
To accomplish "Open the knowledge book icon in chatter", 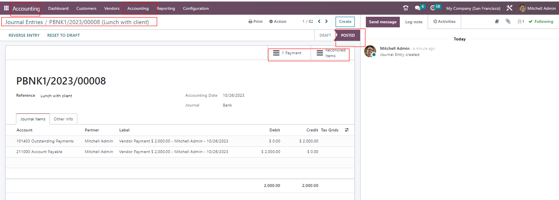I will click(497, 22).
